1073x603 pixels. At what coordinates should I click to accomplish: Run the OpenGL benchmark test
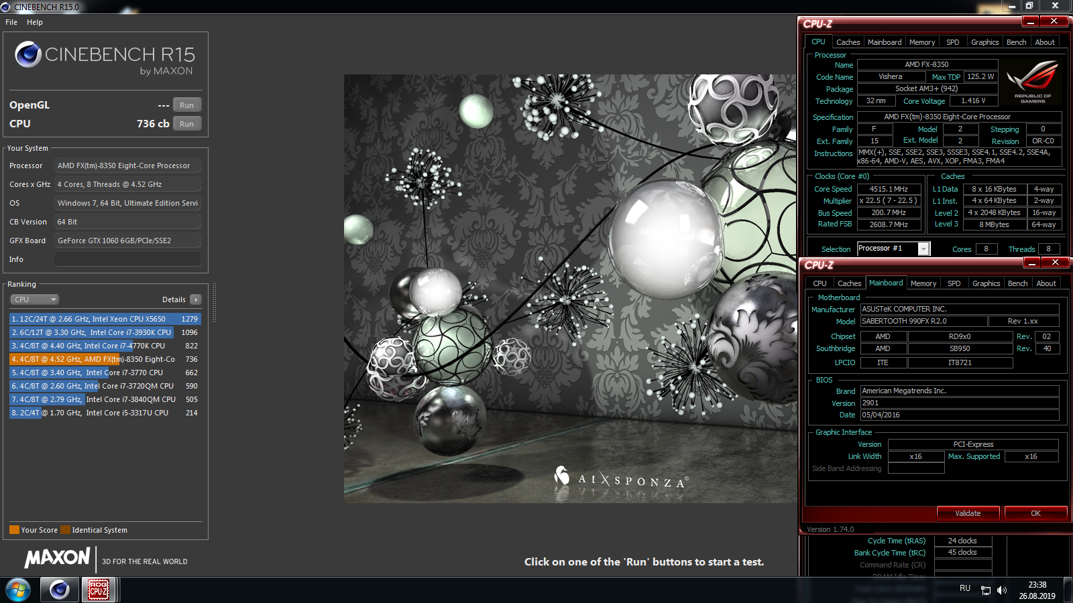187,105
